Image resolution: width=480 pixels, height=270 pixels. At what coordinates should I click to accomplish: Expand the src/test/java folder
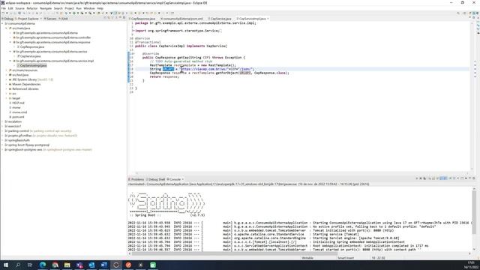click(x=6, y=75)
